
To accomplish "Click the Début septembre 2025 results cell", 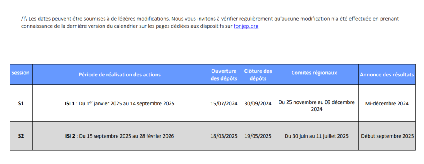I will 387,136.
